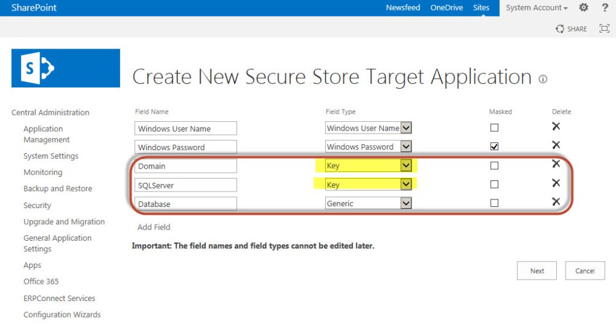Image resolution: width=616 pixels, height=330 pixels.
Task: Click the Domain field name input
Action: click(x=185, y=166)
